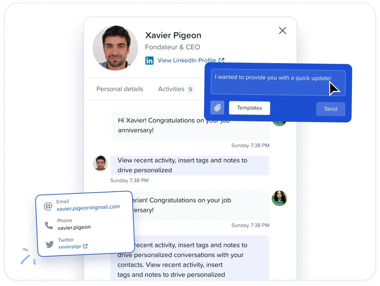This screenshot has width=380, height=286.
Task: Click the external link icon next to xavierpige
Action: click(85, 246)
